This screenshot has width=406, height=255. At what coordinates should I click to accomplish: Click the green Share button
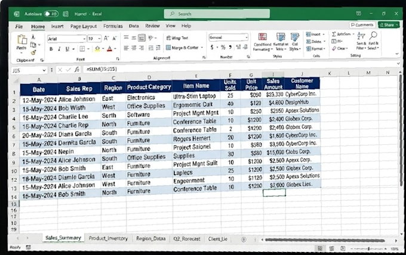point(389,25)
